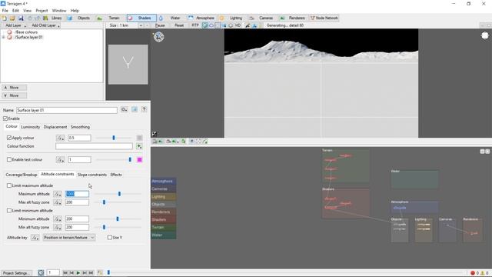Select the Base colours layer
The width and height of the screenshot is (492, 277).
[25, 32]
